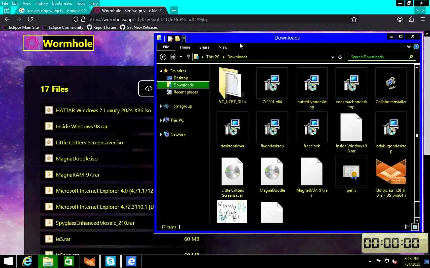Open the list all tabs dropdown
Viewport: 430px width, 268px height.
[420, 10]
